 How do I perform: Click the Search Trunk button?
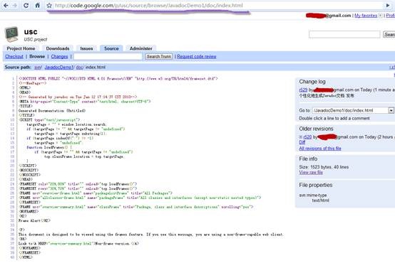[159, 56]
